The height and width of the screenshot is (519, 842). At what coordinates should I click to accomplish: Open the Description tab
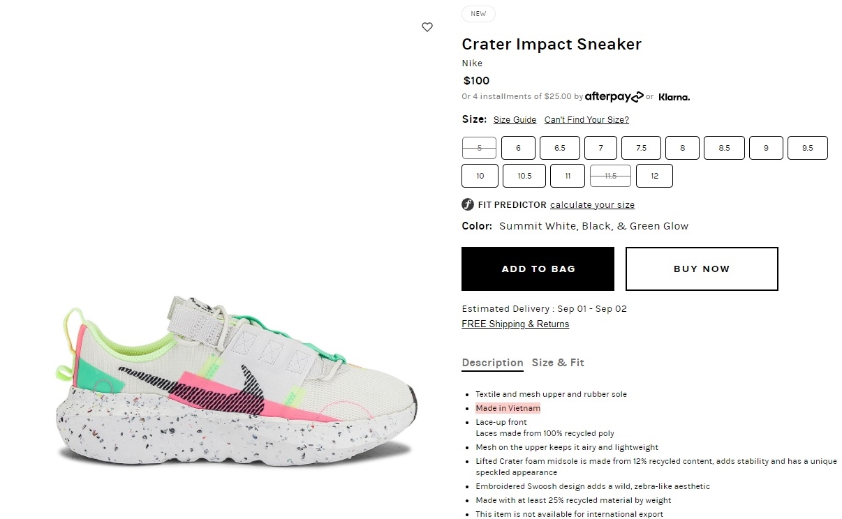point(492,363)
